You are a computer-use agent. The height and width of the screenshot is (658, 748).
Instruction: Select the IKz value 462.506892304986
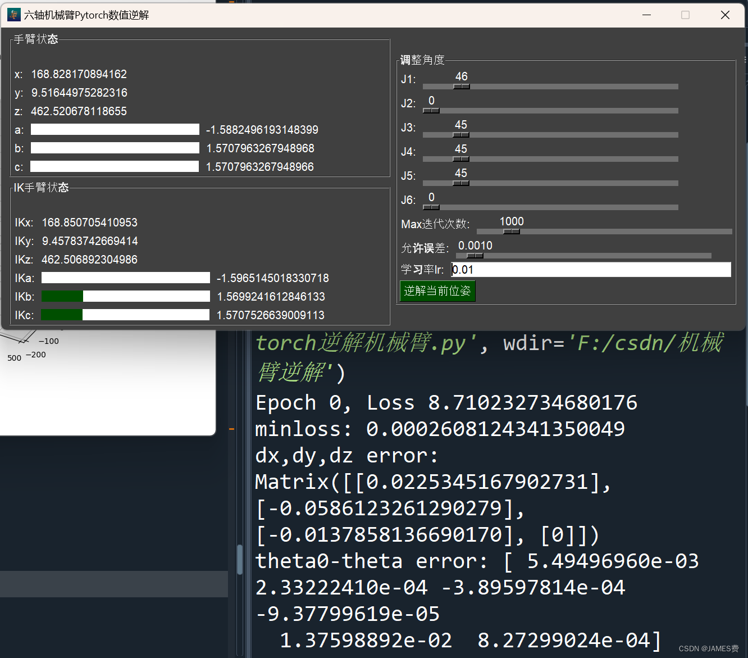89,260
